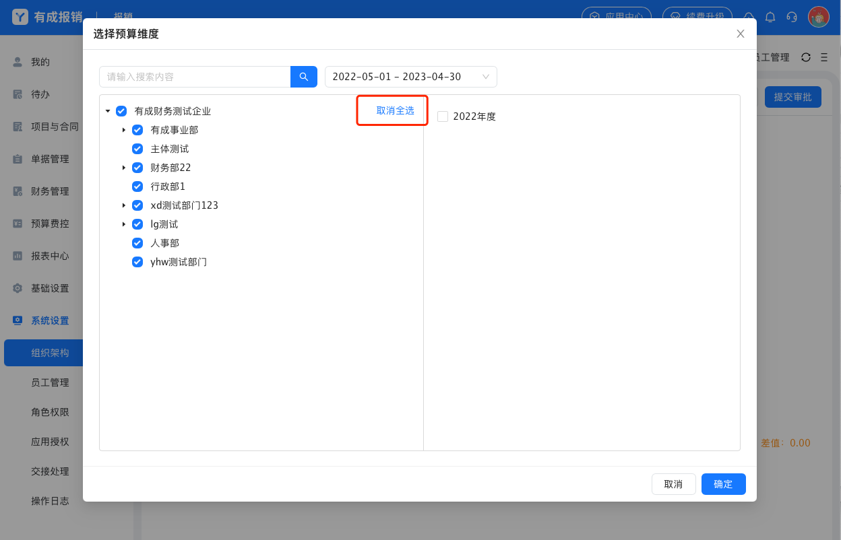Screen dimensions: 841x540
Task: Uncheck the 人事部 checkbox
Action: (137, 243)
